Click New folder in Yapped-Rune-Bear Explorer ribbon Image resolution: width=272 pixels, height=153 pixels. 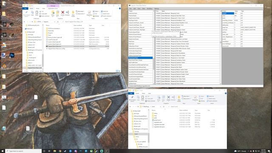click(73, 14)
